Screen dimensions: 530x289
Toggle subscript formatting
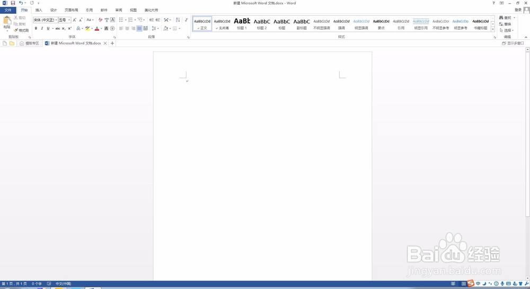coord(64,29)
